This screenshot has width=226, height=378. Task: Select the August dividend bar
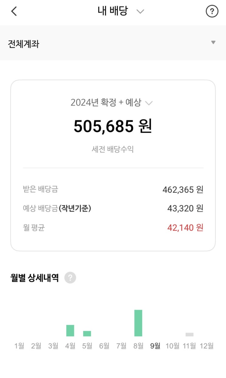pos(138,323)
